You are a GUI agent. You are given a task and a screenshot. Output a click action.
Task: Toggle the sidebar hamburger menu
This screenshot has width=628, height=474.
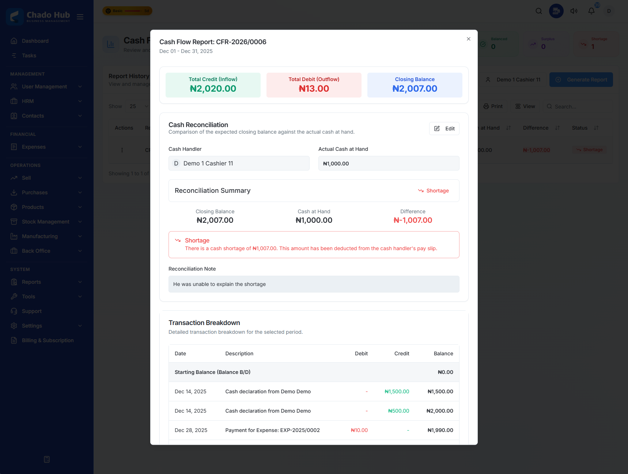pyautogui.click(x=80, y=17)
